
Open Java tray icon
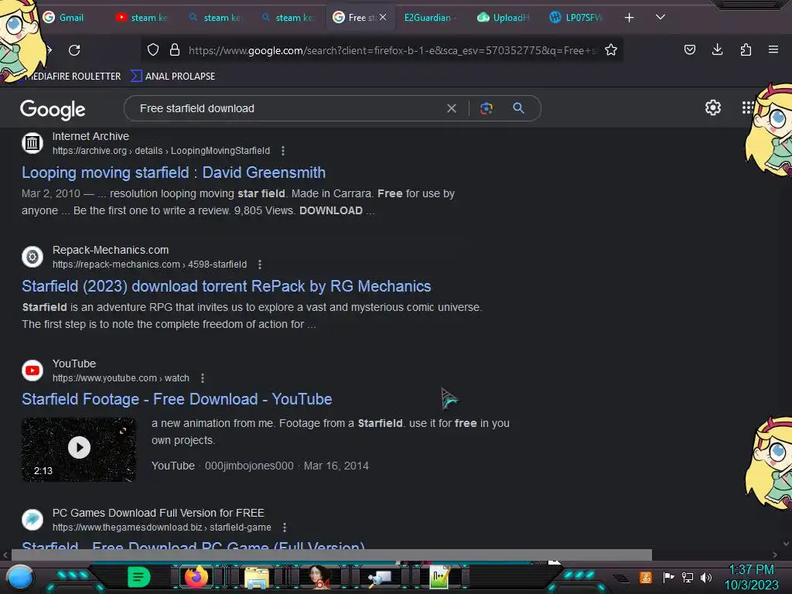coord(646,577)
